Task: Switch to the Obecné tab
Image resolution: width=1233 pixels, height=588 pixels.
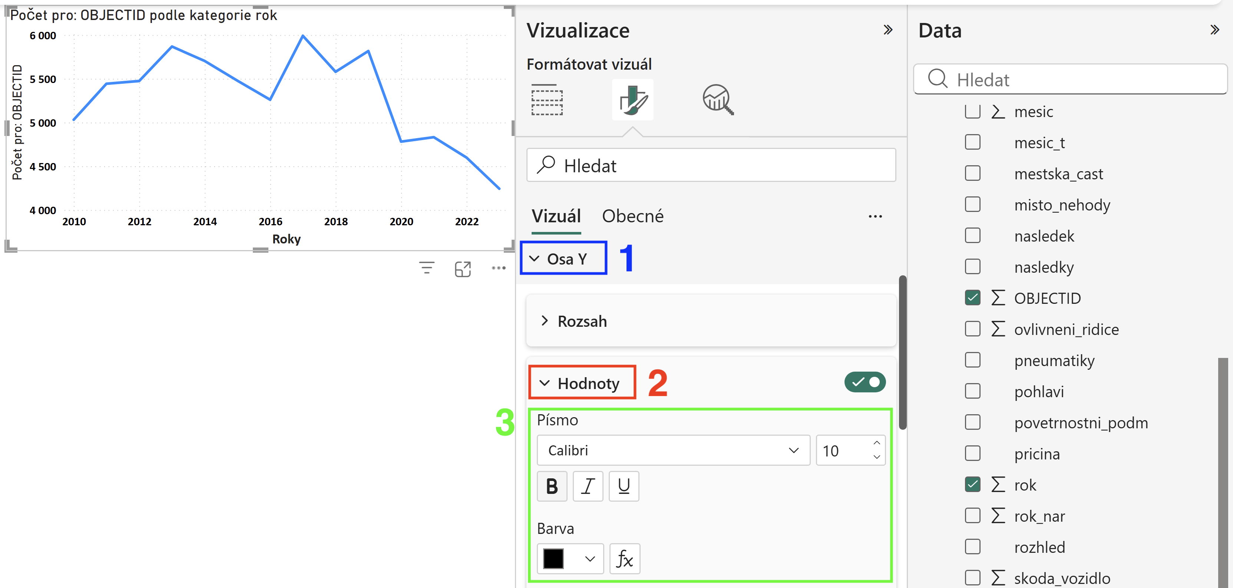Action: 633,216
